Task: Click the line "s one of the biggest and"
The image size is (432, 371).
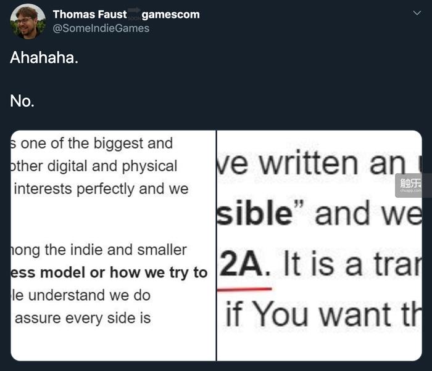Action: (x=93, y=144)
